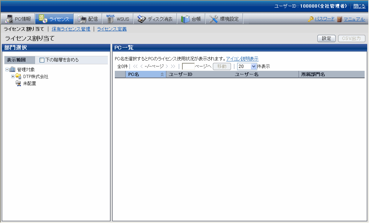Go to previous page with < arrow
369x223 pixels.
141,66
